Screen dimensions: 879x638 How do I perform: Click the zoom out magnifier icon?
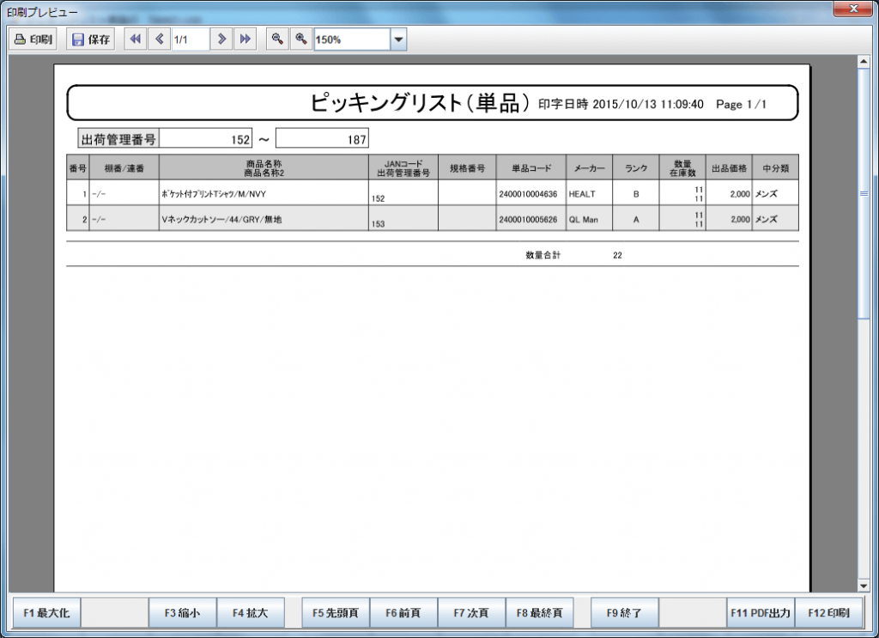pos(276,39)
